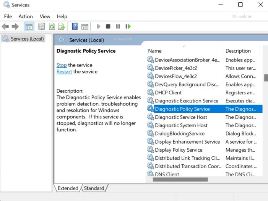Select the Distributed Transaction Coordinator gear icon

click(x=150, y=166)
